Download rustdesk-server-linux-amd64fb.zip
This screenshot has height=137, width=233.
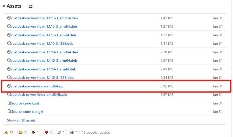click(x=39, y=95)
